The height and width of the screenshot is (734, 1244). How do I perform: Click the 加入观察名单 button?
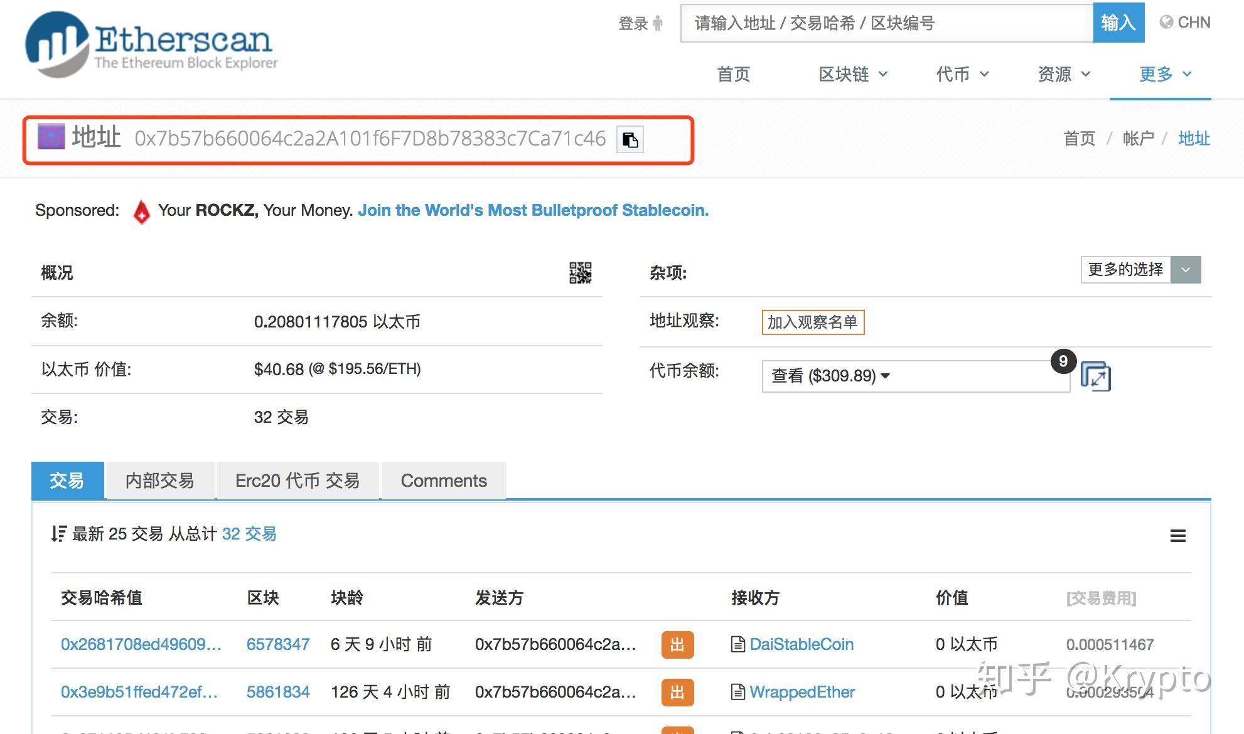pyautogui.click(x=813, y=322)
